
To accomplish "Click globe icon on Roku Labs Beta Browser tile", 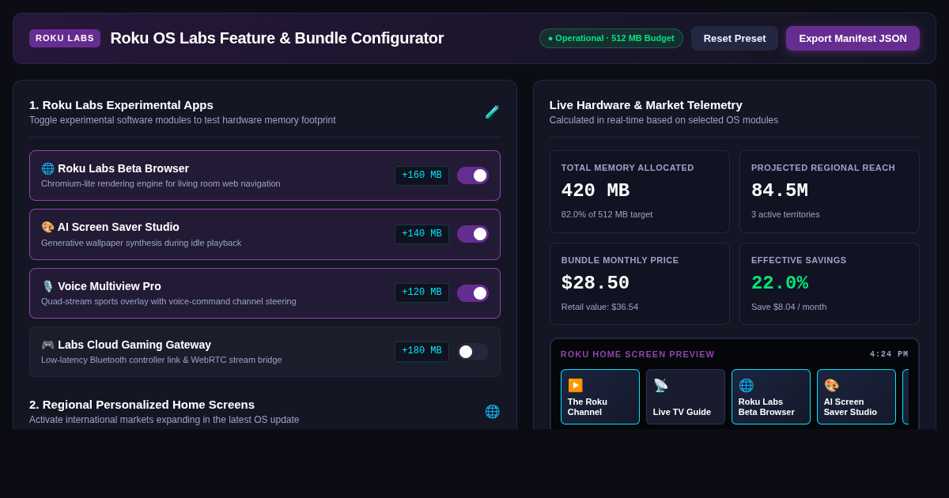I will (x=746, y=385).
